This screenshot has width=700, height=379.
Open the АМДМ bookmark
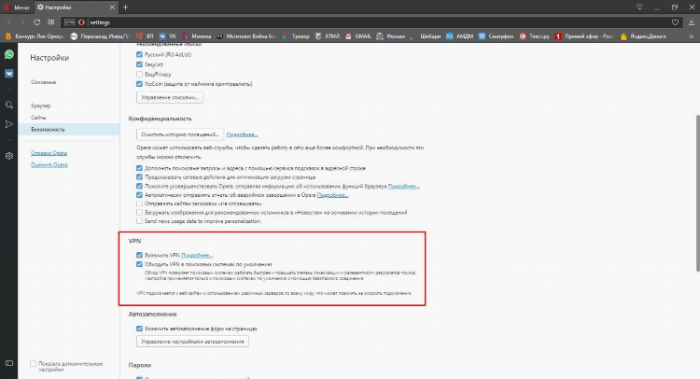[x=459, y=36]
